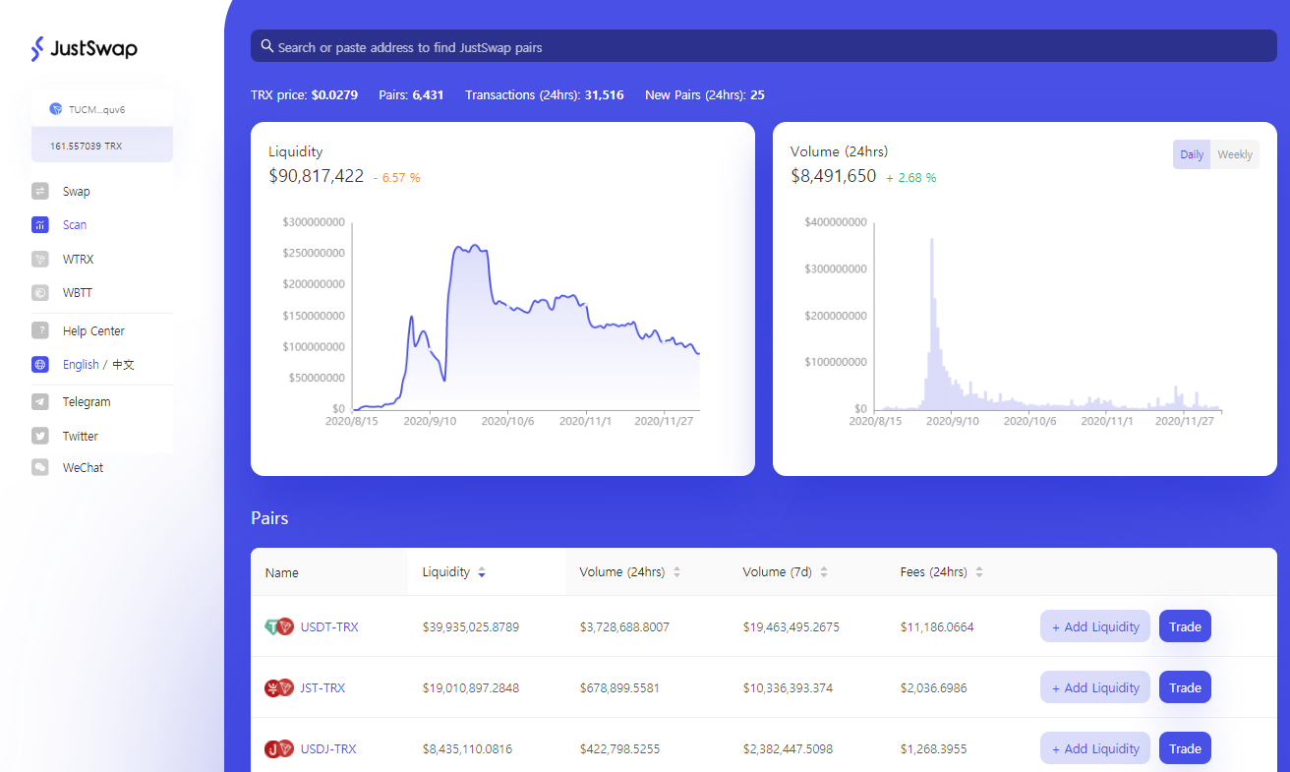Sort pairs by Volume (24hrs)
This screenshot has width=1290, height=772.
click(x=677, y=572)
